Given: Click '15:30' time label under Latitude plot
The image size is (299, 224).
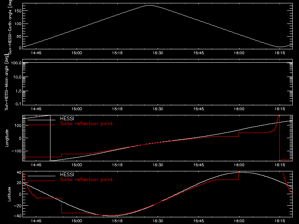Looking at the screenshot, I should pos(158,221).
